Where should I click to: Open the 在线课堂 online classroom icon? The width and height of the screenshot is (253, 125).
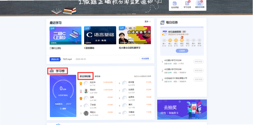[175, 3]
